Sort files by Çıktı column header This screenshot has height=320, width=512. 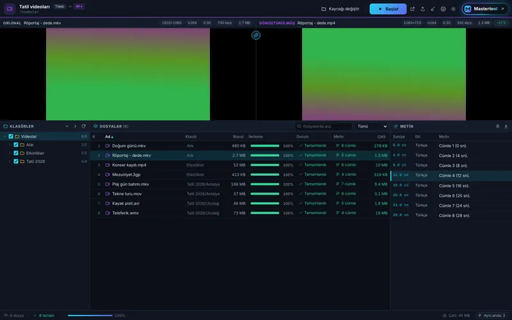click(x=381, y=137)
